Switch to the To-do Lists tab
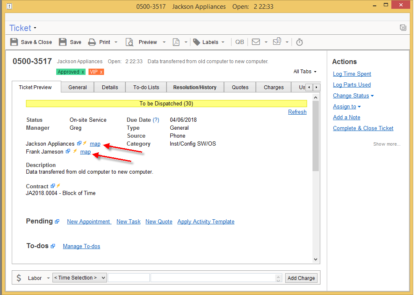Screen dimensions: 414x295 point(146,87)
